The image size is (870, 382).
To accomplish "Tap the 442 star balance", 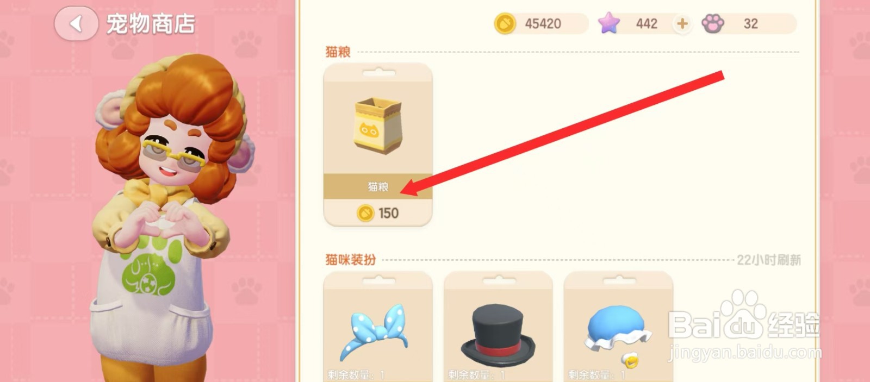I will click(x=647, y=24).
